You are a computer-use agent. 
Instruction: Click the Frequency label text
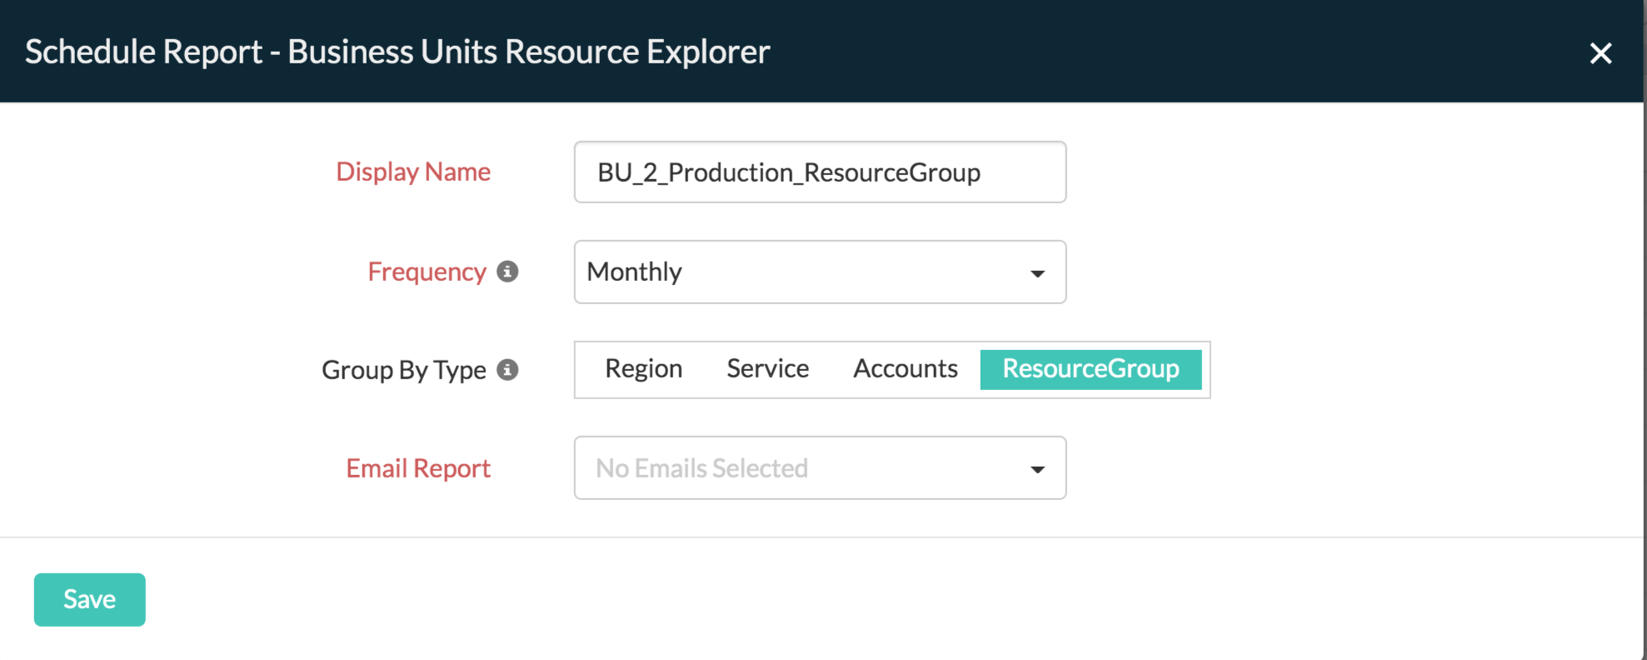click(x=427, y=272)
